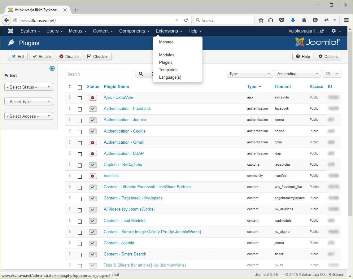Click the Joomla logo icon in admin menu
The width and height of the screenshot is (353, 279).
pos(11,31)
